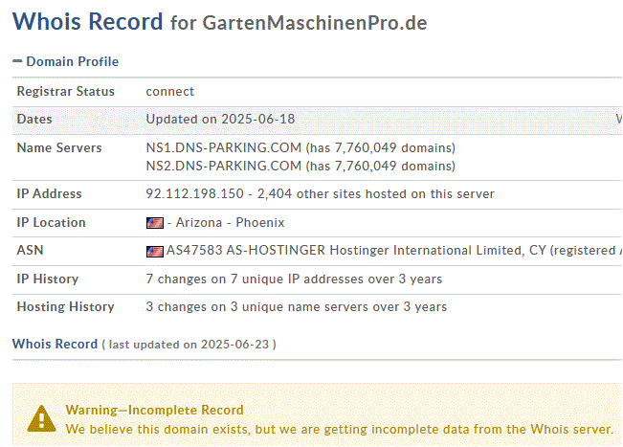Viewport: 623px width, 447px height.
Task: Click the 92.112.198.150 IP address
Action: click(x=194, y=193)
